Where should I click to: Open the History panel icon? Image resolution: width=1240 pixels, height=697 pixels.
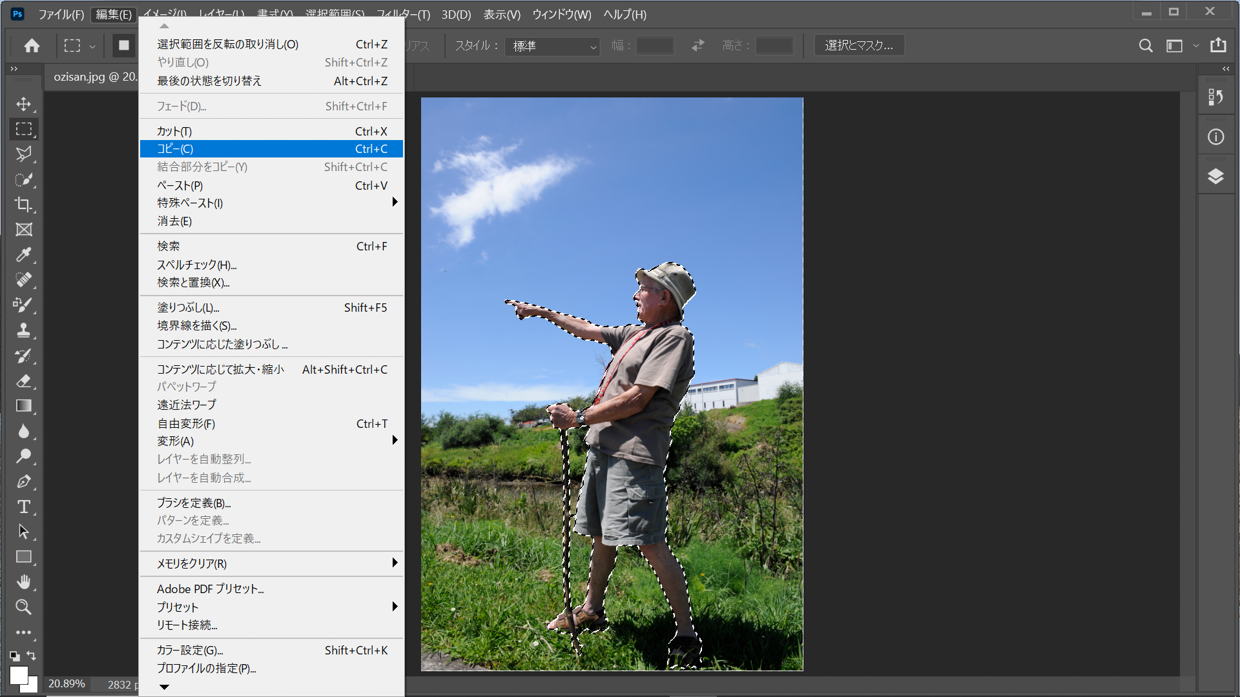coord(1215,97)
